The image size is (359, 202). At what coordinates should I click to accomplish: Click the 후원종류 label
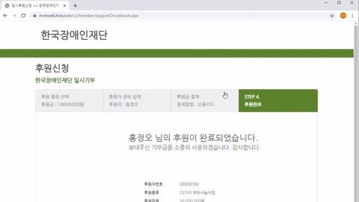[x=151, y=192]
